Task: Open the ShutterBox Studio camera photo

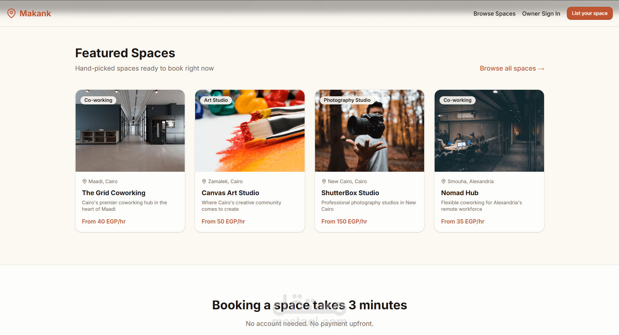Action: click(x=369, y=131)
